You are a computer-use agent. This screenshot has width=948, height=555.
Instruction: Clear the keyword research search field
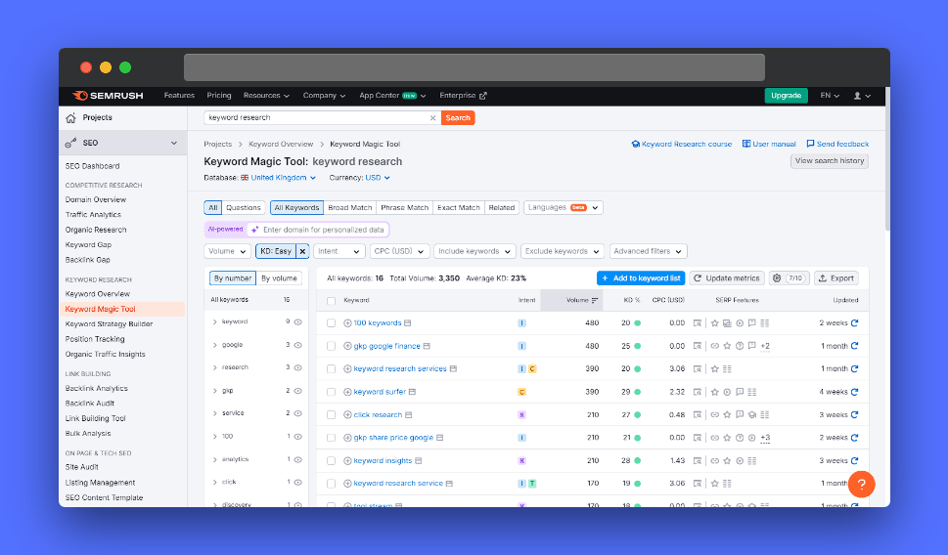pos(432,118)
